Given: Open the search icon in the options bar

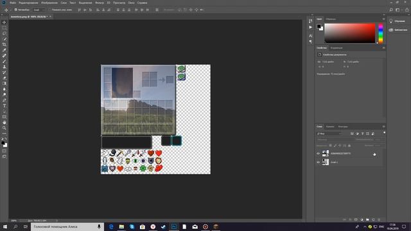Looking at the screenshot, I should (x=391, y=10).
